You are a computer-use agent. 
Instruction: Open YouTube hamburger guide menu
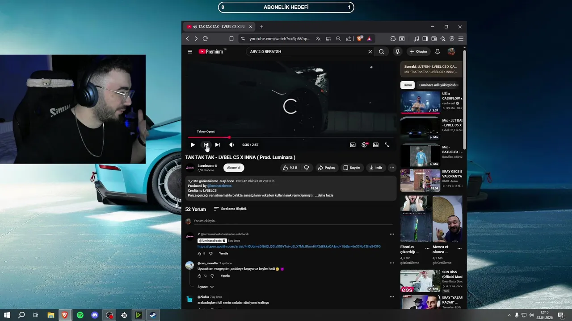(x=190, y=52)
